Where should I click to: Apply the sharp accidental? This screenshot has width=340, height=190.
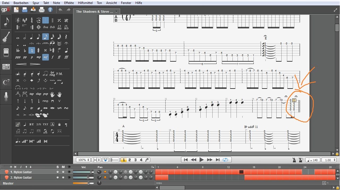click(x=38, y=50)
